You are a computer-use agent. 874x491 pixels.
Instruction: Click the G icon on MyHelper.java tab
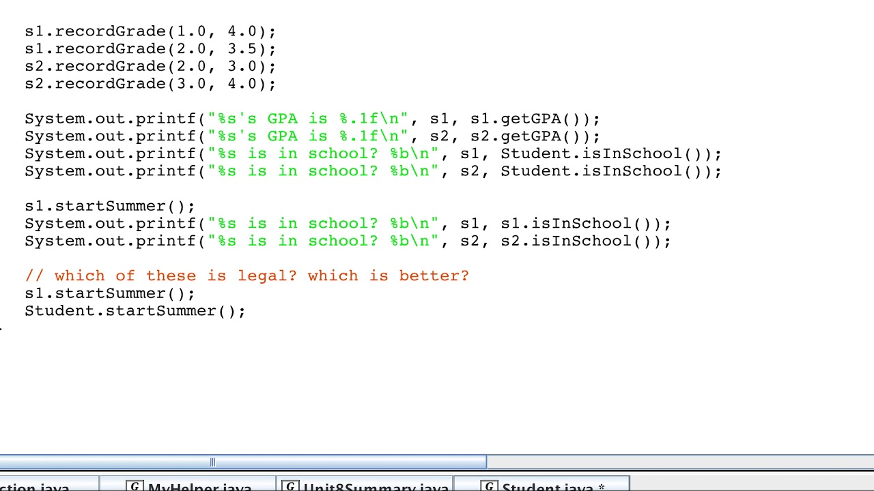coord(135,486)
